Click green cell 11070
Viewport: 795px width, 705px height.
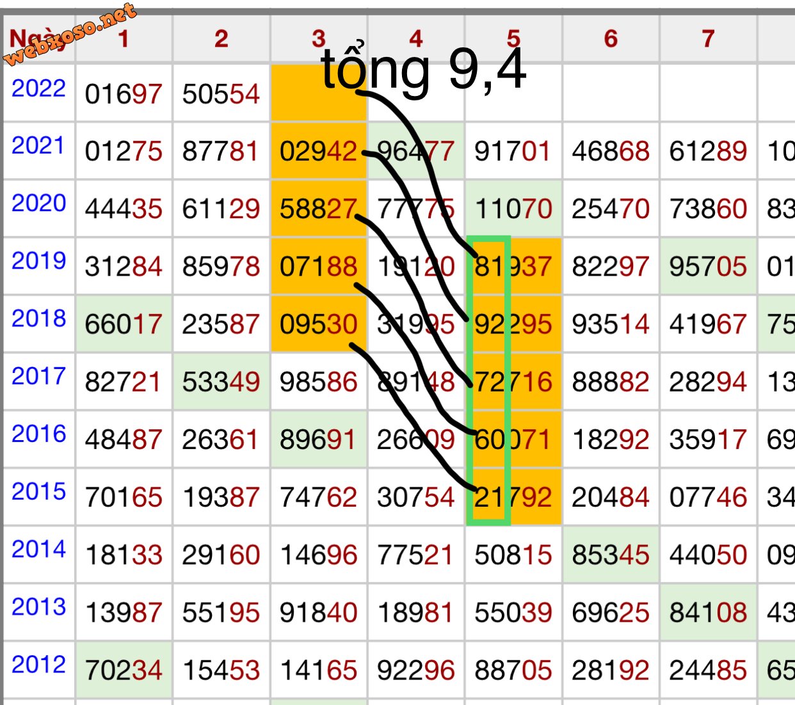[513, 209]
